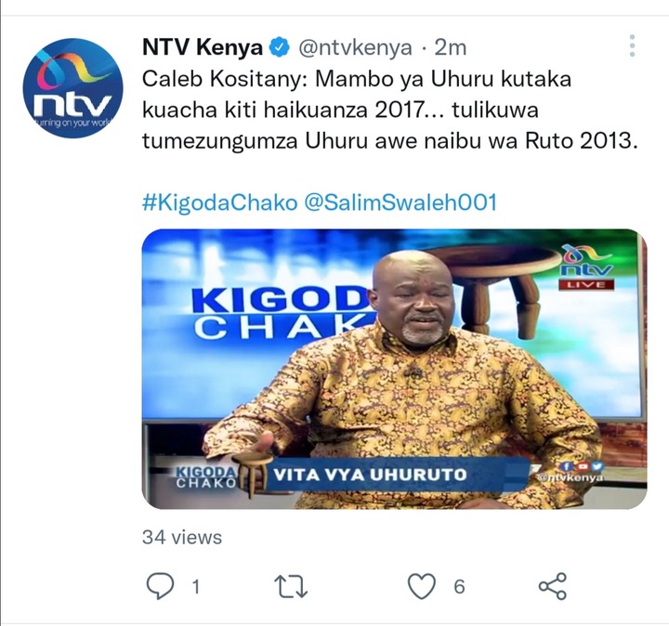Retweet with the arrows icon
Viewport: 669px width, 626px height.
[x=291, y=586]
